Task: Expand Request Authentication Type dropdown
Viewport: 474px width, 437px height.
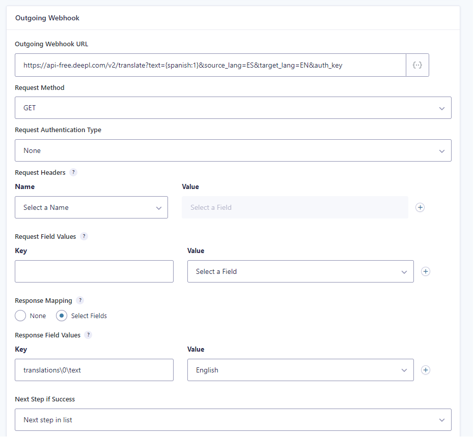Action: point(233,150)
